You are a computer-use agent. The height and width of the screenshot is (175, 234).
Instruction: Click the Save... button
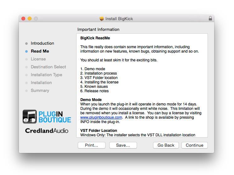tap(123, 145)
